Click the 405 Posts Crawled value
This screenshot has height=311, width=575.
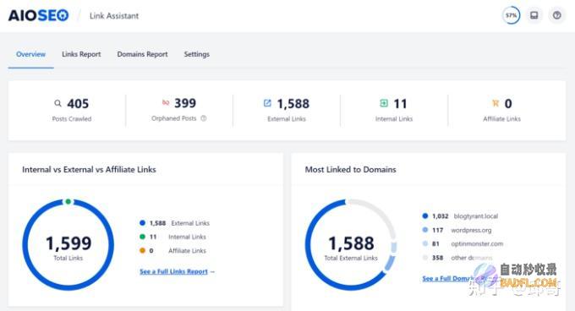[x=78, y=104]
